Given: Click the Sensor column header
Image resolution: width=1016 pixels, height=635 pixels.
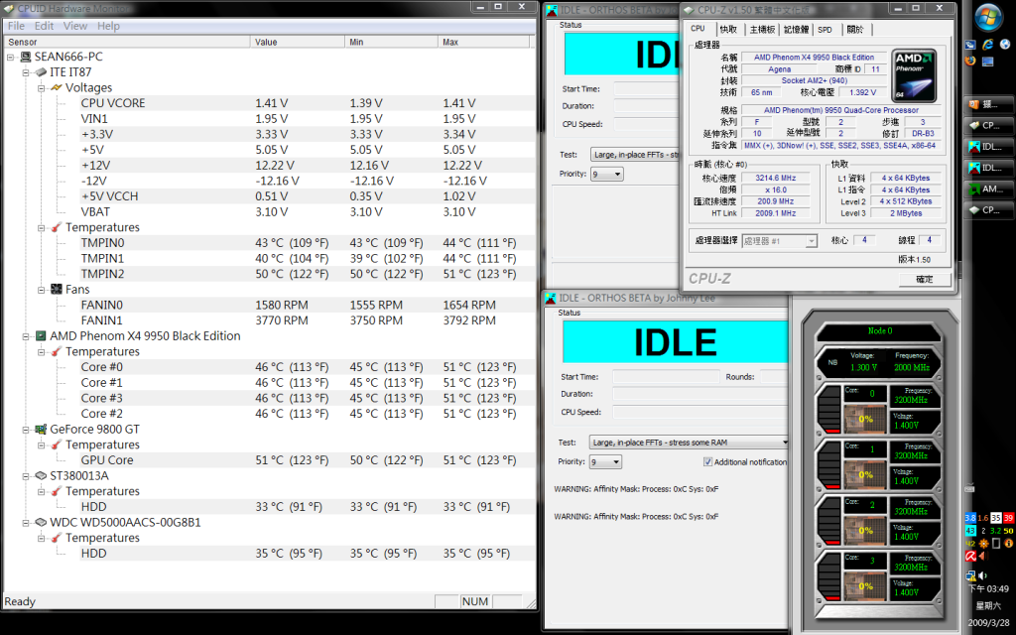Looking at the screenshot, I should pos(126,42).
